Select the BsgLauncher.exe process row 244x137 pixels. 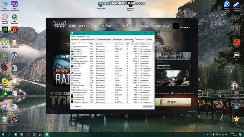pyautogui.click(x=112, y=59)
